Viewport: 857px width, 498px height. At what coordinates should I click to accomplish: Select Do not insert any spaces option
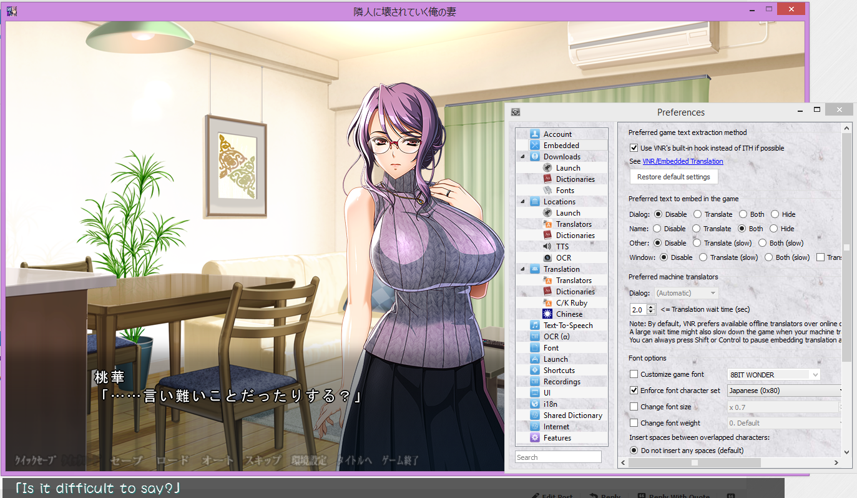(634, 451)
